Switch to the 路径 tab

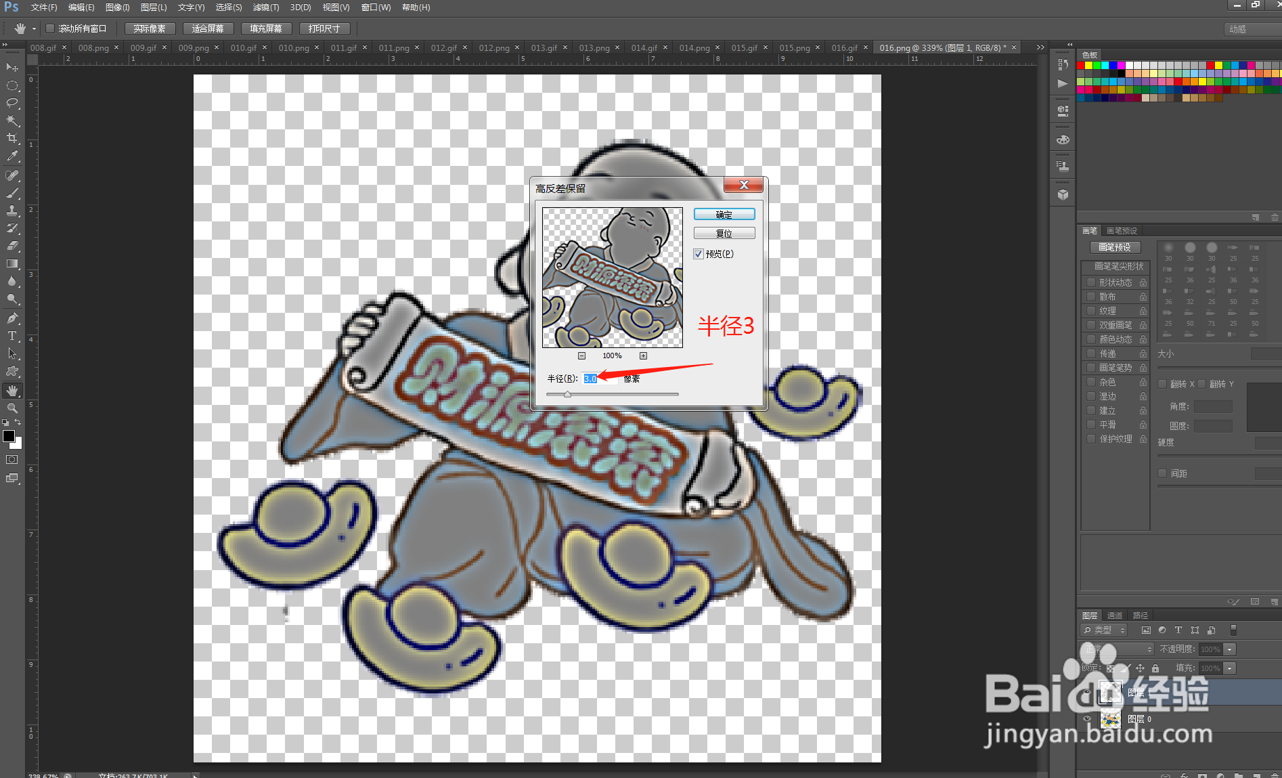coord(1141,615)
